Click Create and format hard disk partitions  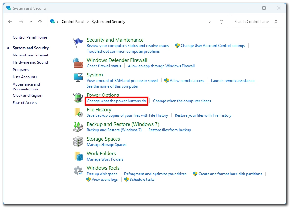point(230,174)
